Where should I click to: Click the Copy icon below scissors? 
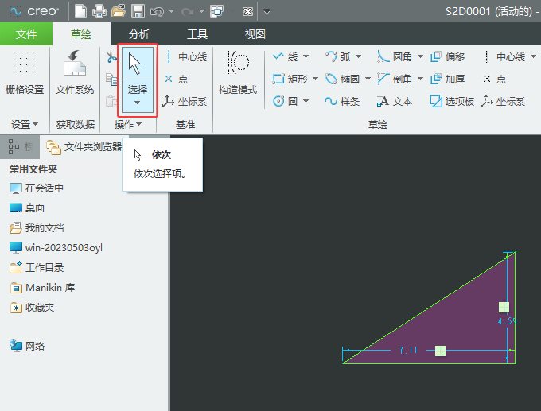(x=111, y=79)
